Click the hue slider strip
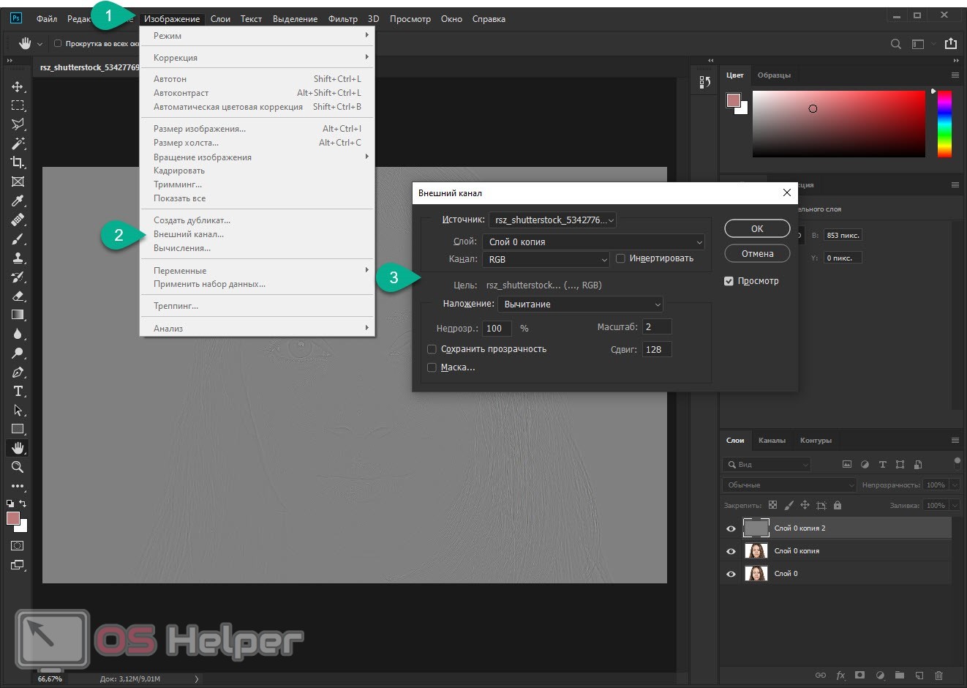The width and height of the screenshot is (967, 688). (x=944, y=124)
